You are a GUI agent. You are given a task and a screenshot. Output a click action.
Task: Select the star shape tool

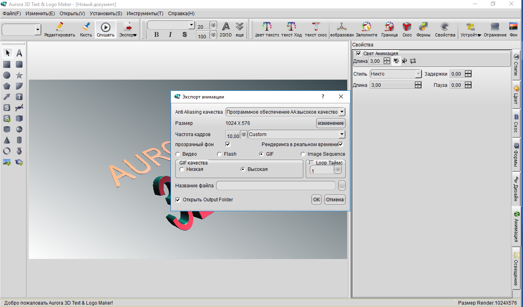pos(19,75)
